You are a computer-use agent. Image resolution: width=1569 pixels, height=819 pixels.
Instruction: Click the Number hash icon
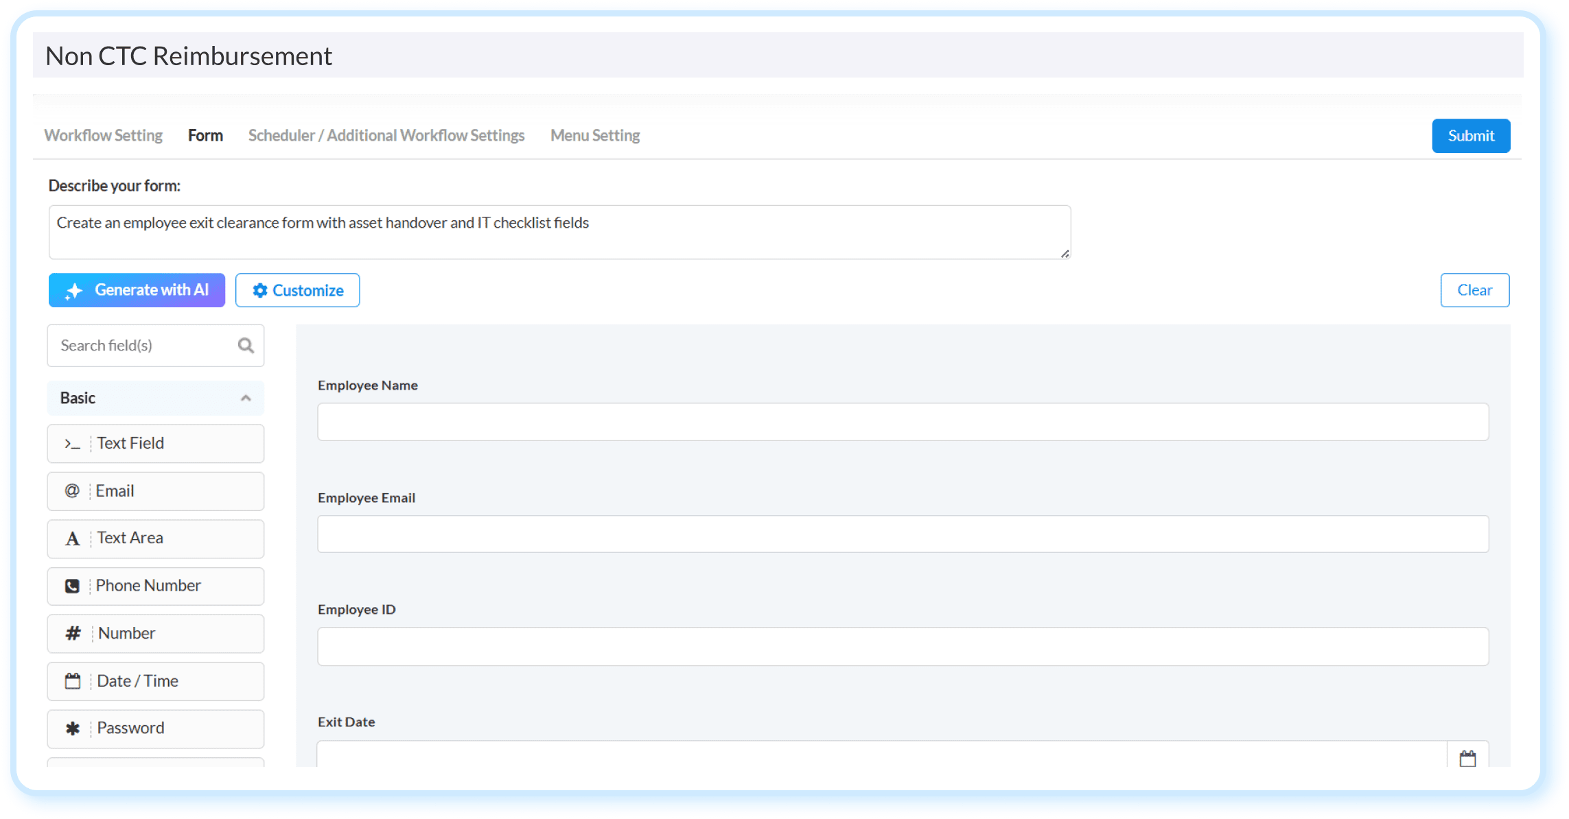(x=73, y=633)
